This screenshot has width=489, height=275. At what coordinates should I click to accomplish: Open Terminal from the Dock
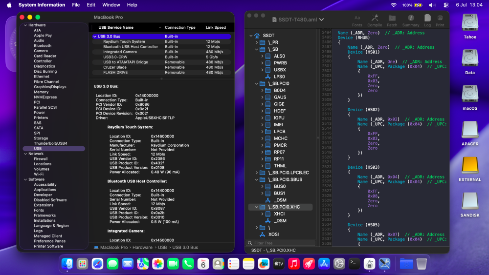coord(354,264)
